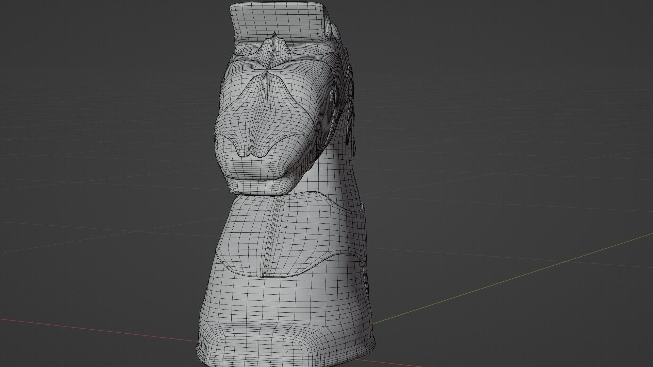The image size is (653, 367).
Task: Click the small round rivet beside the face
Action: coord(331,95)
